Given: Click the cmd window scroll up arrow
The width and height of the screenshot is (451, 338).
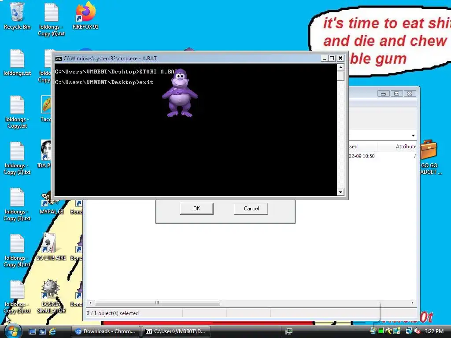Looking at the screenshot, I should [x=340, y=67].
